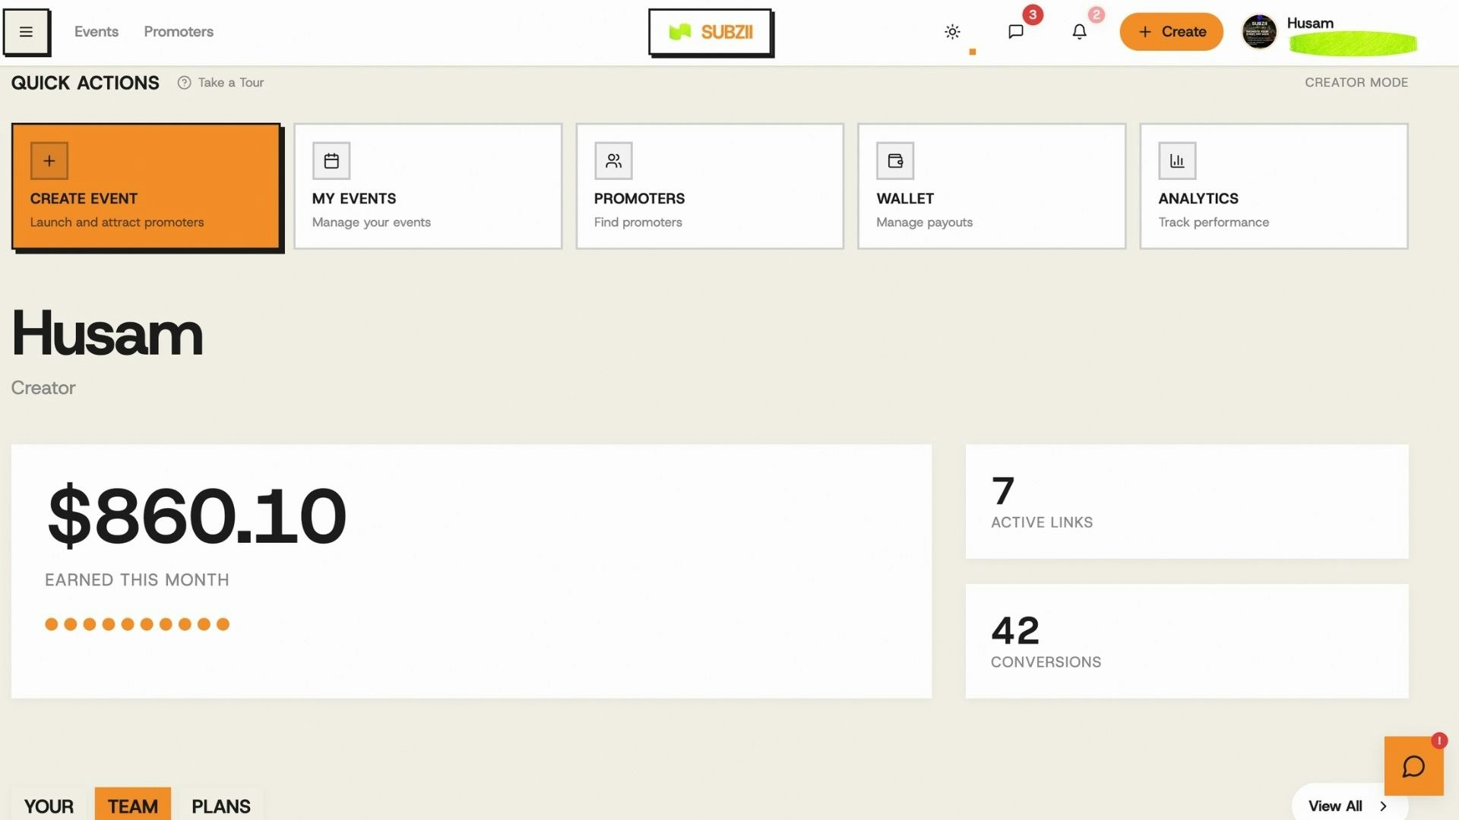This screenshot has width=1459, height=820.
Task: Click the Create button
Action: [1171, 31]
